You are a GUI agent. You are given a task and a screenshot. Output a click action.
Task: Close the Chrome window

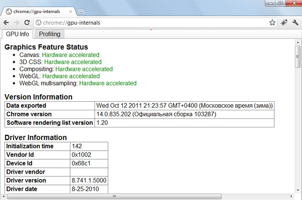click(x=294, y=3)
